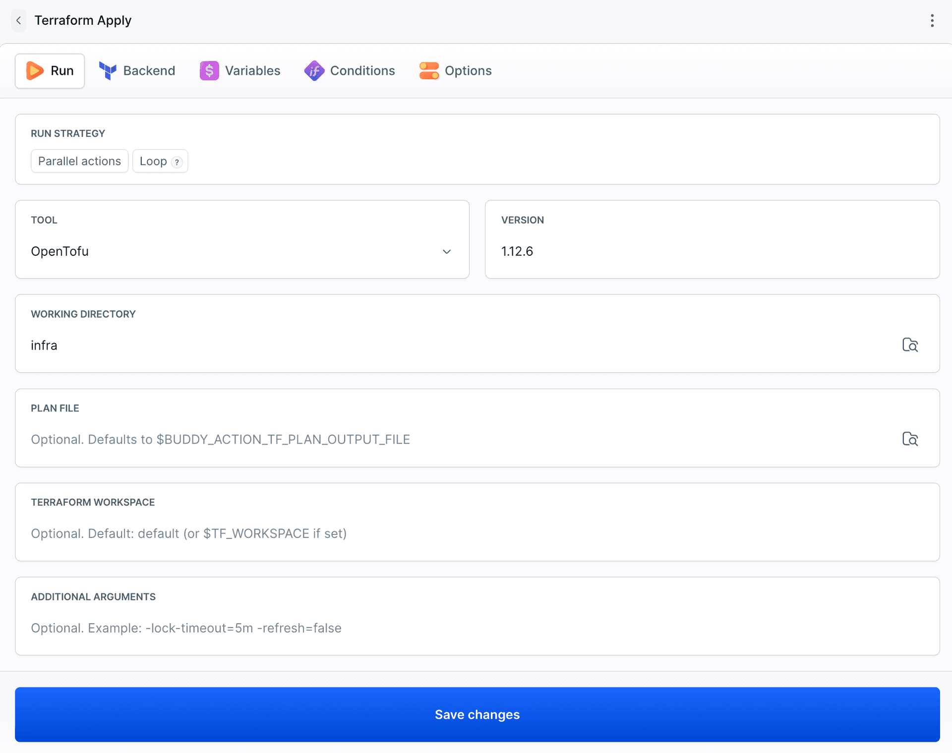Browse files for Working Directory
The width and height of the screenshot is (952, 753).
(x=910, y=345)
